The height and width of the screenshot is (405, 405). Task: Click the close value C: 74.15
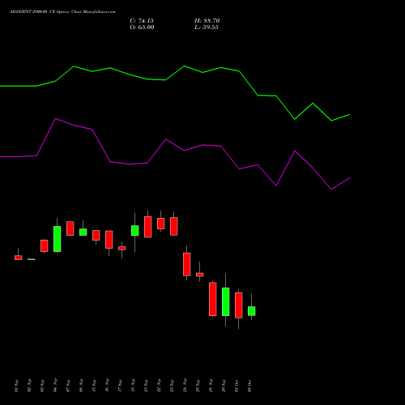pos(142,20)
